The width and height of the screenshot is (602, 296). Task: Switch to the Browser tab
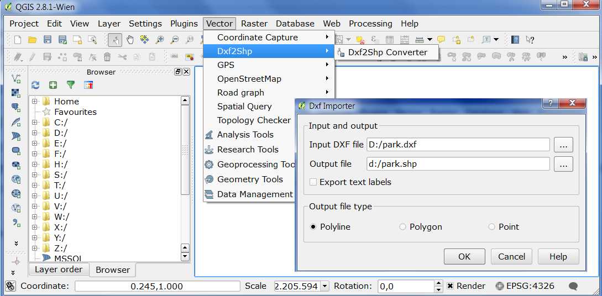point(112,270)
